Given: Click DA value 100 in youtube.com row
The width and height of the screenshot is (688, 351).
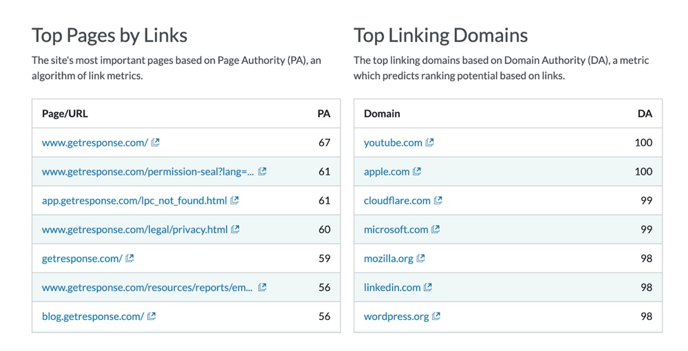Looking at the screenshot, I should (x=643, y=142).
